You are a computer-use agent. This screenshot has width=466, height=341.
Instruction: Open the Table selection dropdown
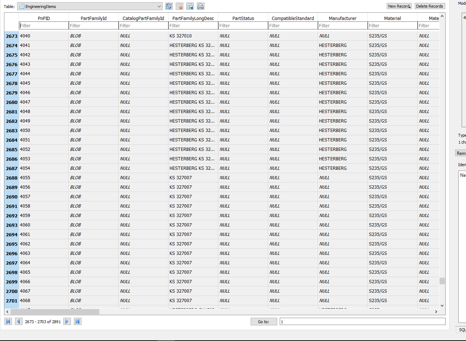click(159, 6)
